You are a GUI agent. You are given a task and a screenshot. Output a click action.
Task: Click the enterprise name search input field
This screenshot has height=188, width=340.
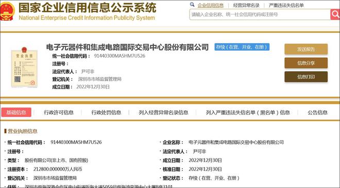260,14
